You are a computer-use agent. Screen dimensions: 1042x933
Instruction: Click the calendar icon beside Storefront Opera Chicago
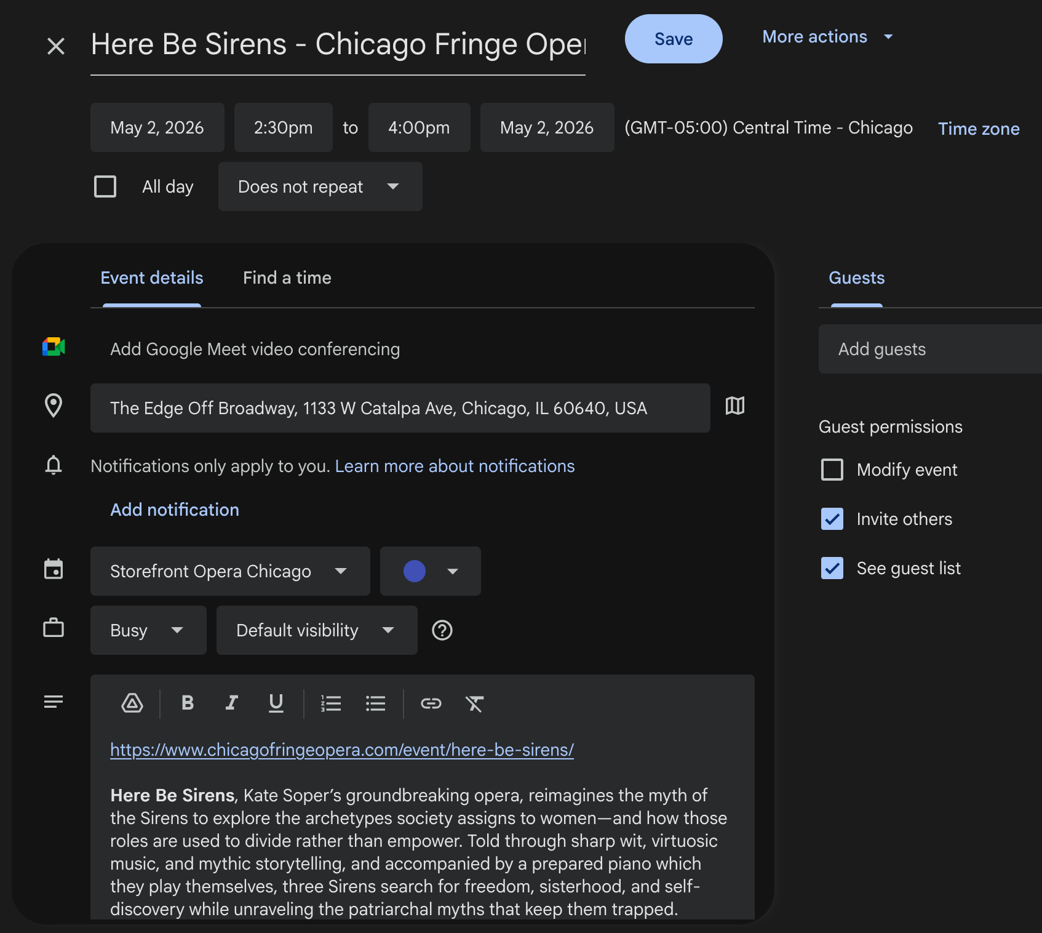54,569
